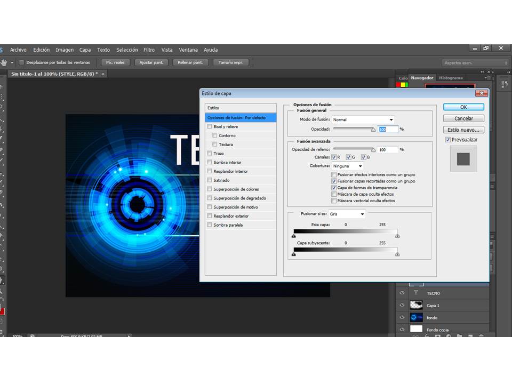Close the Sin título-1 document tab

point(103,74)
